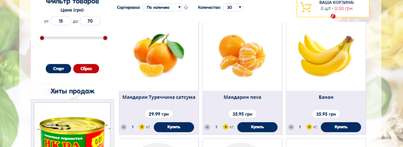Buy Мандарин Туреччина сатсума
Viewport: 403px width, 147px height.
[x=174, y=127]
